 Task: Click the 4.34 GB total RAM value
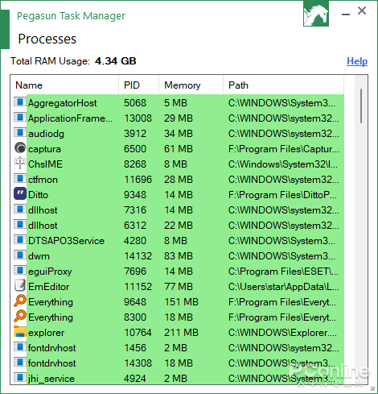tap(116, 61)
